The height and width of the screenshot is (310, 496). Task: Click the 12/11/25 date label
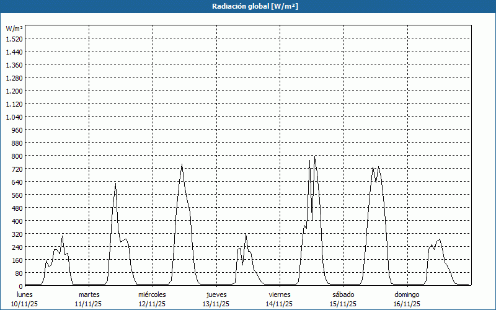coord(152,304)
